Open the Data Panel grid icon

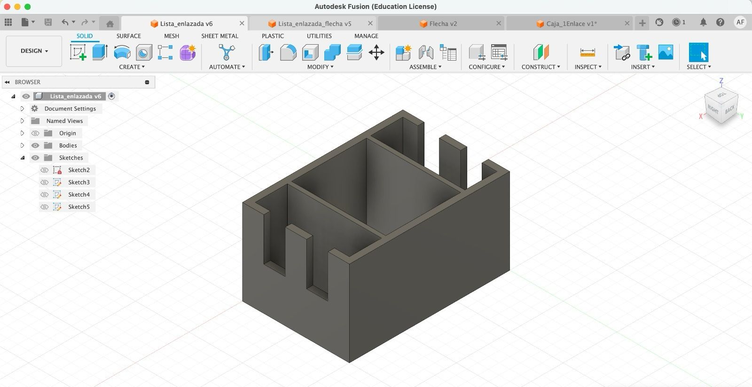click(x=8, y=22)
